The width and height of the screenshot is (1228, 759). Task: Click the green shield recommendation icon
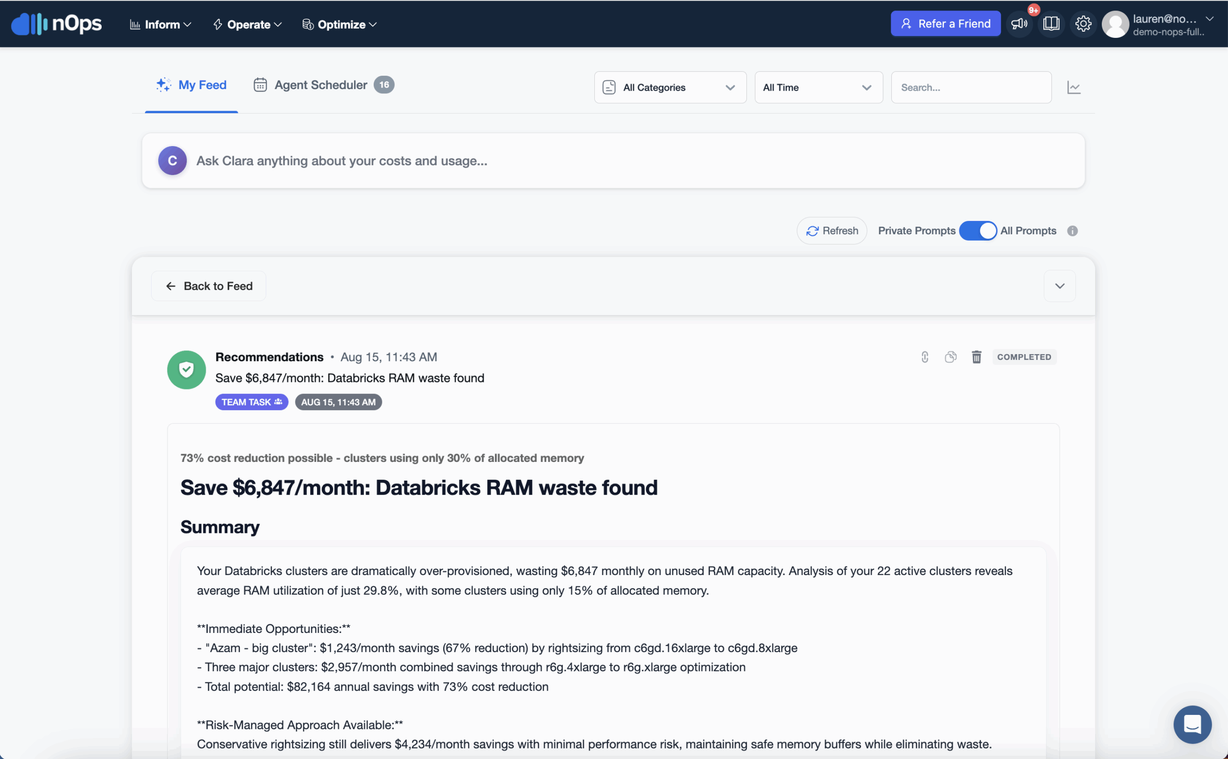[187, 370]
